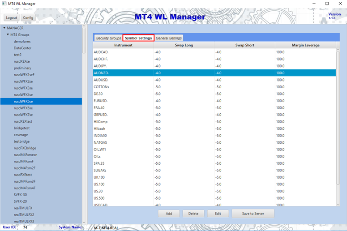The image size is (347, 231).
Task: Select the US.500 instrument row
Action: pos(214,198)
